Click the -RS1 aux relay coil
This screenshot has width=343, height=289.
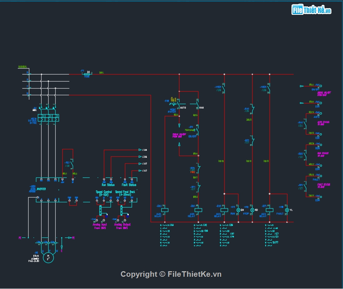[198, 210]
